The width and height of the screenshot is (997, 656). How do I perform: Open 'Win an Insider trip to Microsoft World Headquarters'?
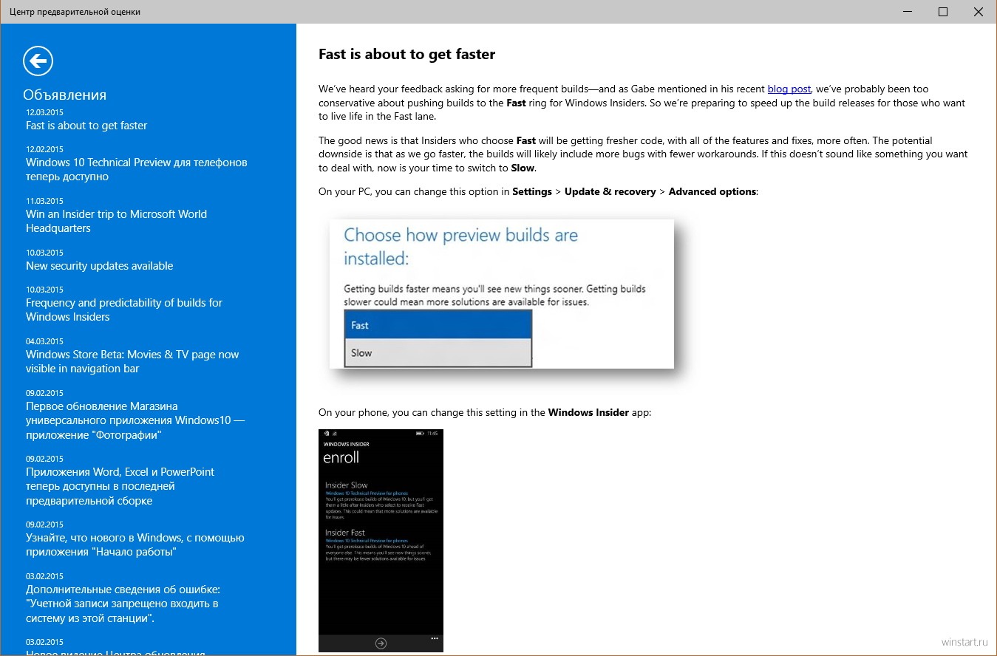[116, 221]
